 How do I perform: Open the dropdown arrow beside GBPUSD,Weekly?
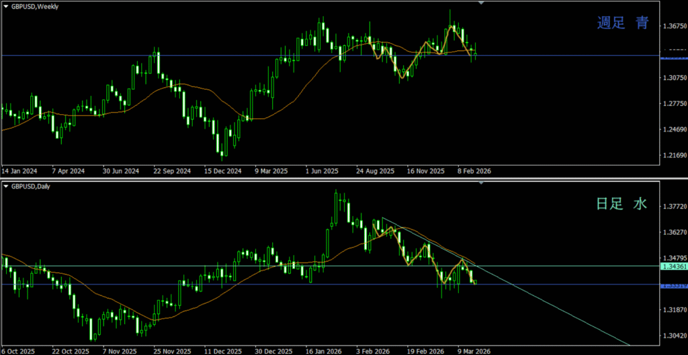point(5,6)
